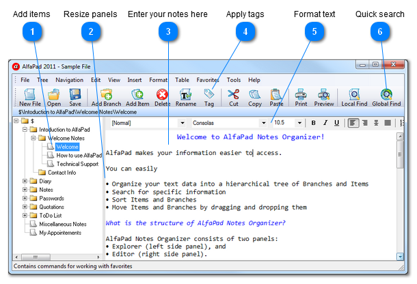Toggle Bold formatting

click(314, 123)
